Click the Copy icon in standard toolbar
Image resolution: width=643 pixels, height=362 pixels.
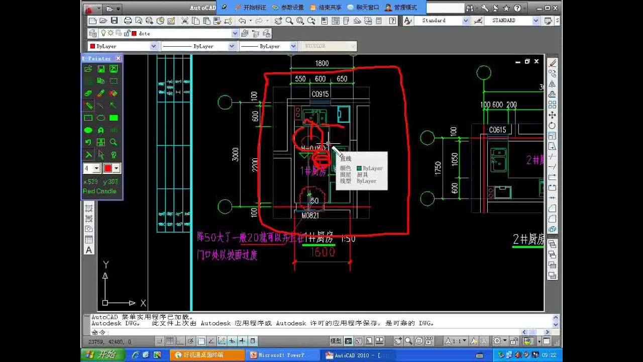coord(195,21)
